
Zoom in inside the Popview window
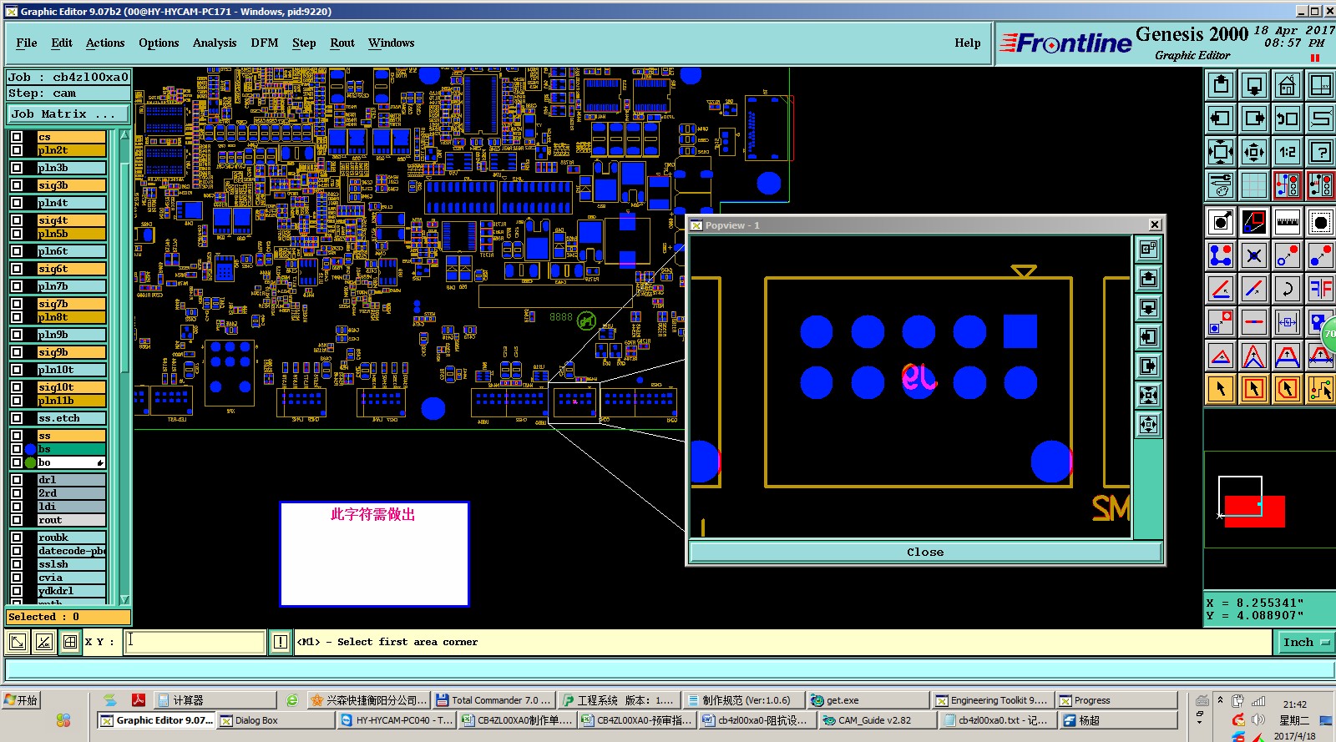(x=1149, y=395)
